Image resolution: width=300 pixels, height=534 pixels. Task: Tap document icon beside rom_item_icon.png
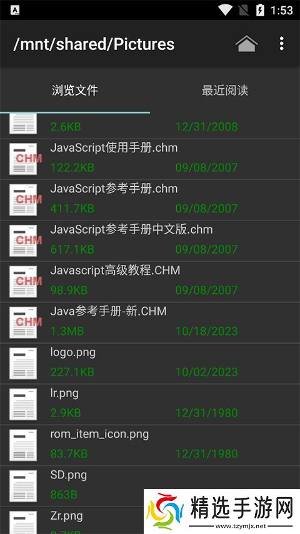click(x=23, y=445)
